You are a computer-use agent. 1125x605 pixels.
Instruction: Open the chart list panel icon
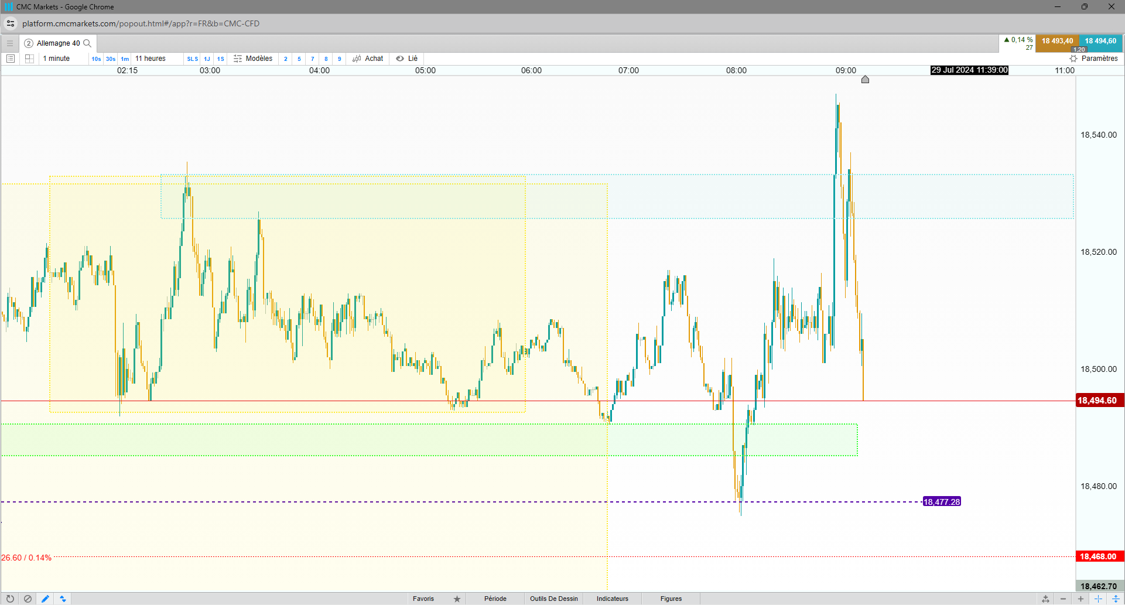click(x=11, y=59)
